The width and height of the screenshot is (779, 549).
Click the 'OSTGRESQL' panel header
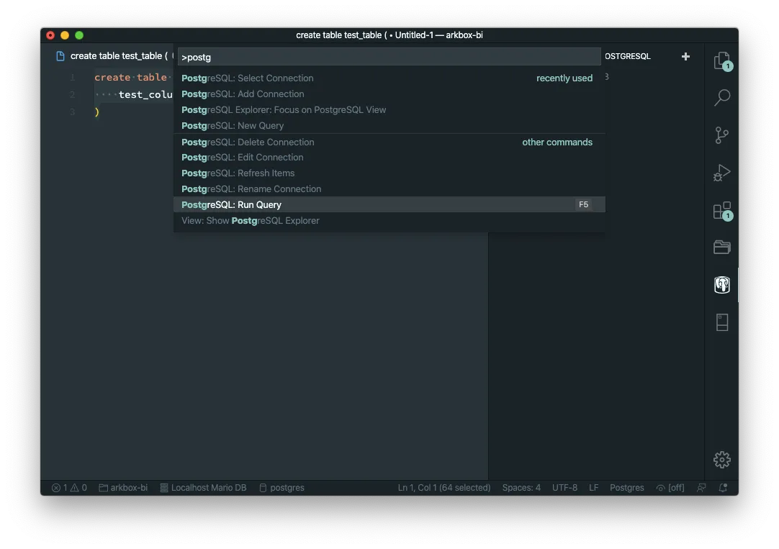628,57
